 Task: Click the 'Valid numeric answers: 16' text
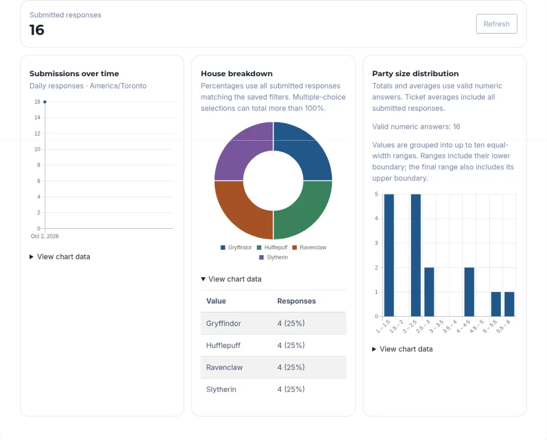[x=416, y=126]
